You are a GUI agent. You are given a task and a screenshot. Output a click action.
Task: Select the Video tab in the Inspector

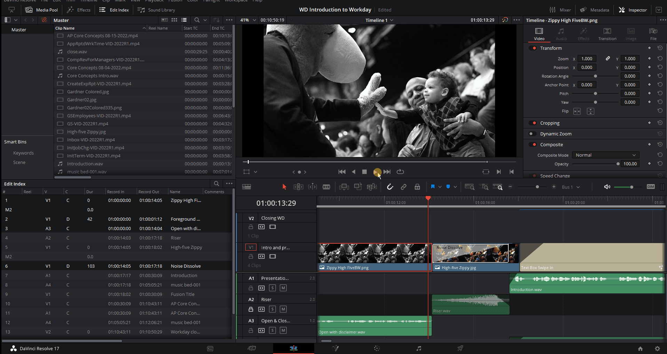coord(539,34)
